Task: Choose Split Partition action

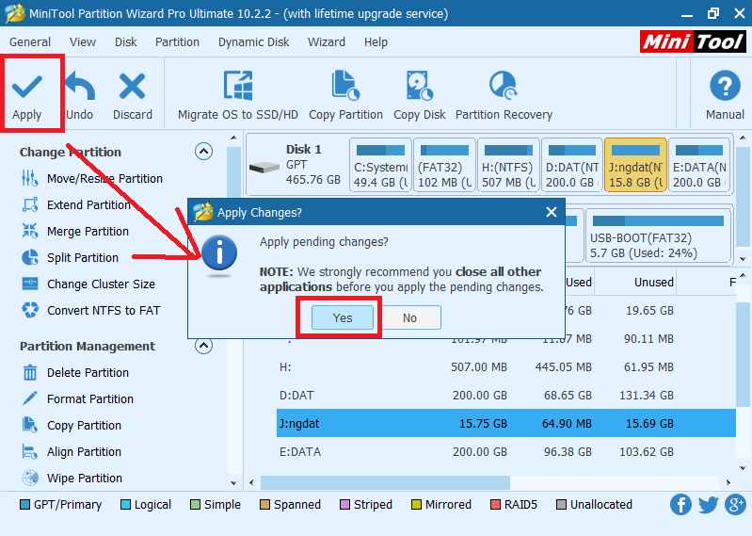Action: (70, 258)
